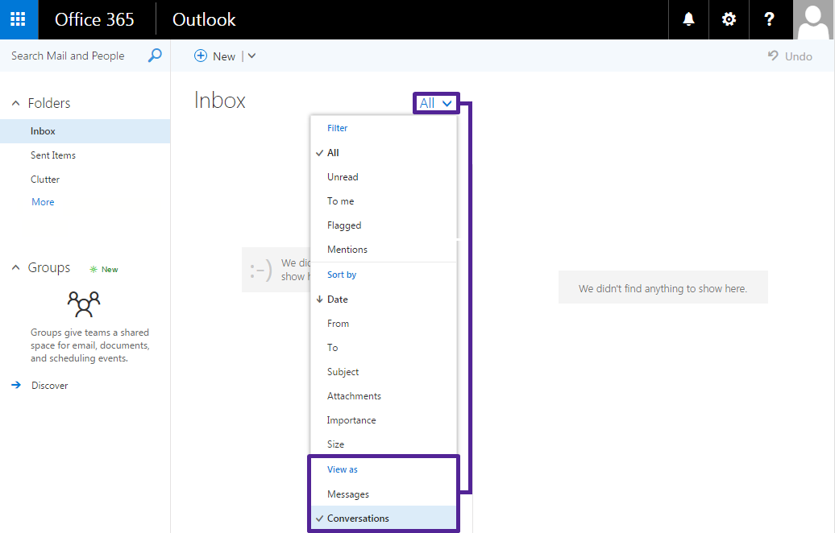The height and width of the screenshot is (533, 835).
Task: View as Messages
Action: click(384, 494)
